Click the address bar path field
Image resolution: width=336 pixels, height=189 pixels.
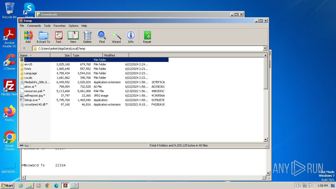coord(150,48)
